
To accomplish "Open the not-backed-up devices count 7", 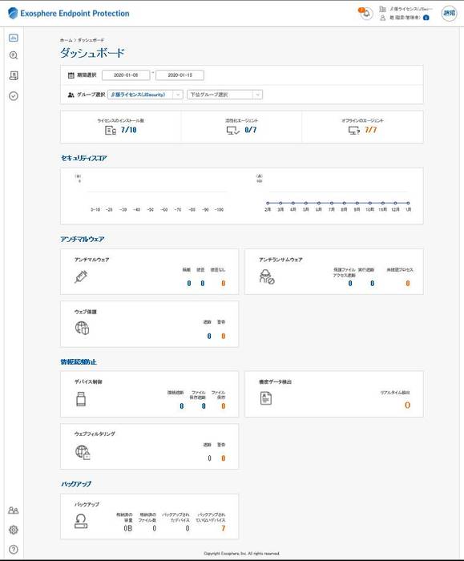I will [x=224, y=528].
